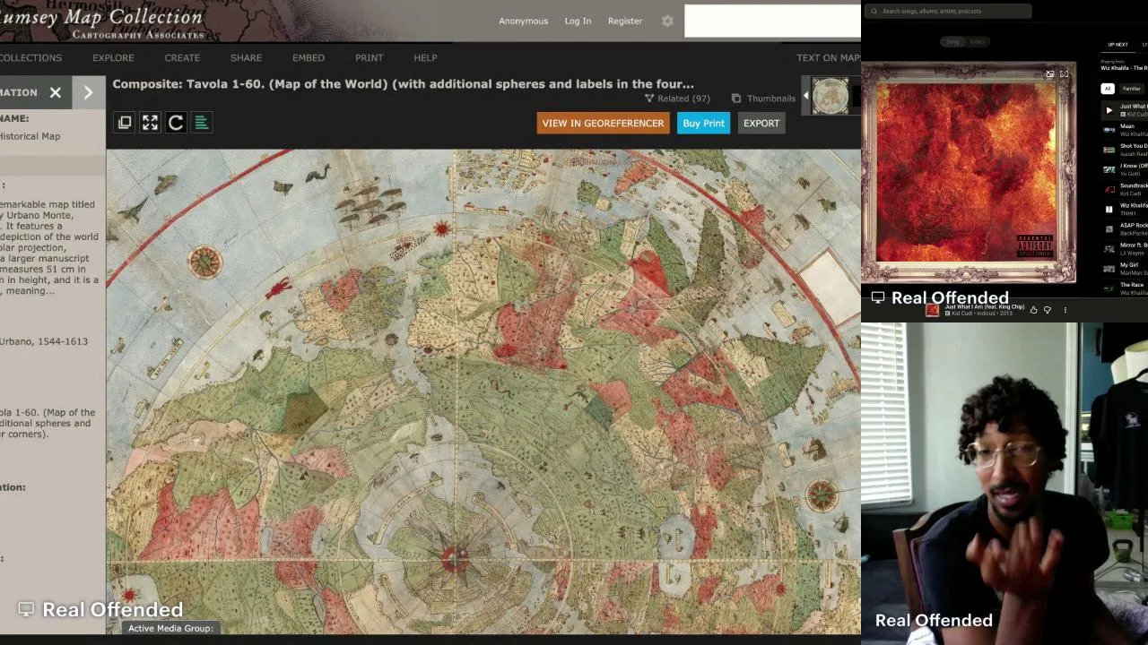Click the miniplayer icon on the album art
Viewport: 1148px width, 645px height.
pos(1049,74)
